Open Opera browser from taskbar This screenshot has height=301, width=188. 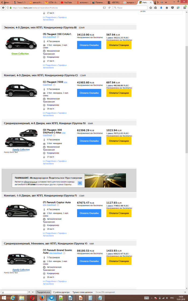[x=32, y=298]
